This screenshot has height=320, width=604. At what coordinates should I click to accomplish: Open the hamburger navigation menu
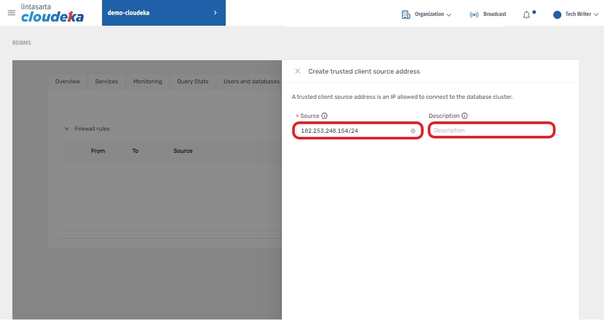coord(11,13)
